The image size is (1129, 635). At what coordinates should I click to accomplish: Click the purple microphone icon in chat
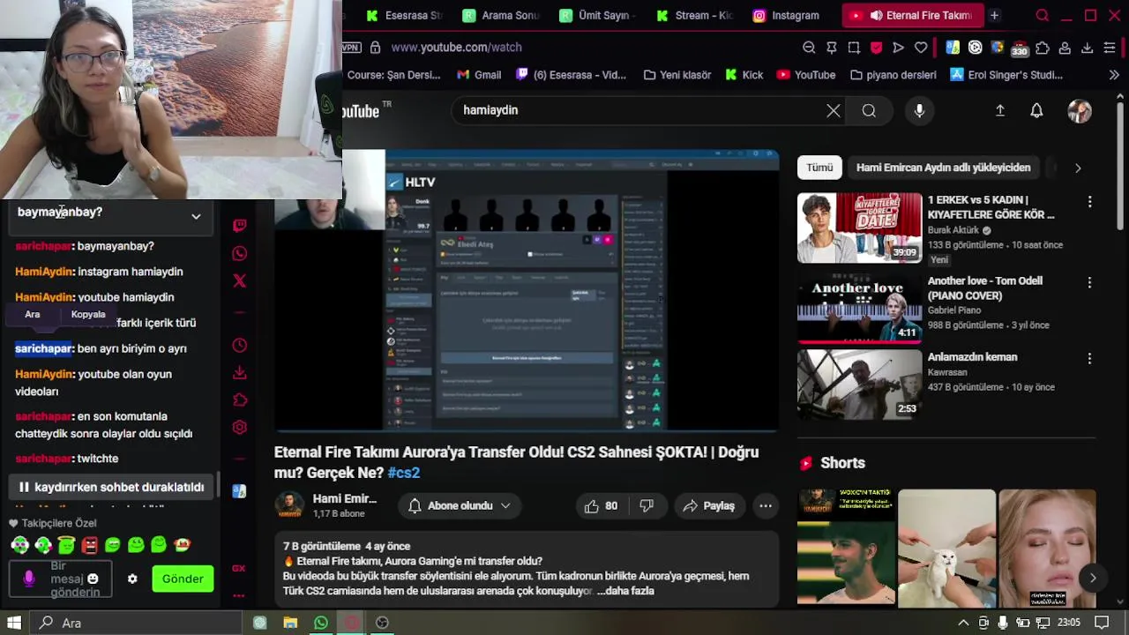point(29,579)
